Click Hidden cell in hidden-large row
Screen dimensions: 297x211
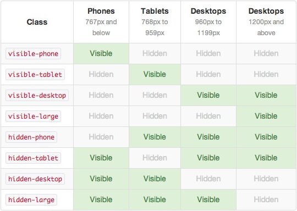(266, 199)
